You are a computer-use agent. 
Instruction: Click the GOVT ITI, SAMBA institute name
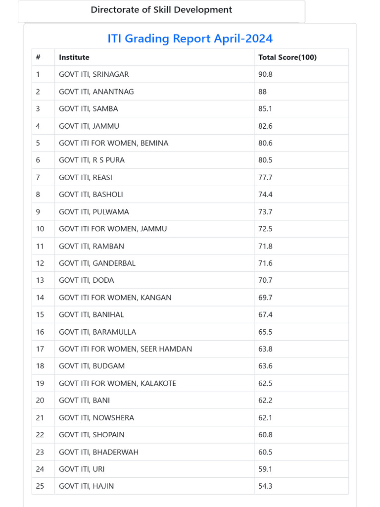click(x=88, y=108)
